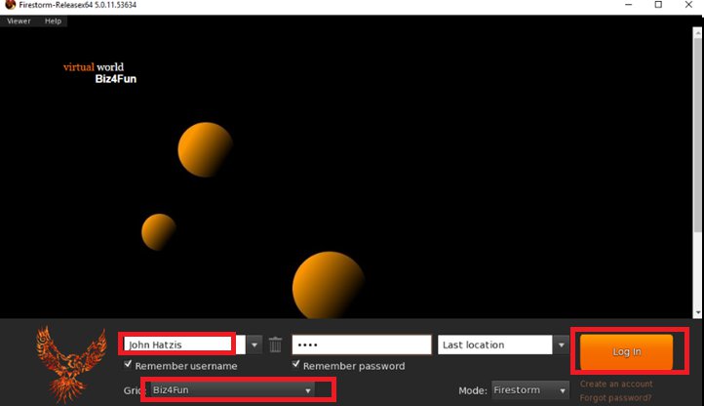The image size is (704, 406).
Task: Follow the Create an account link
Action: (614, 385)
